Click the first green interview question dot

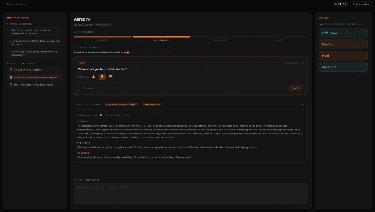tap(75, 52)
